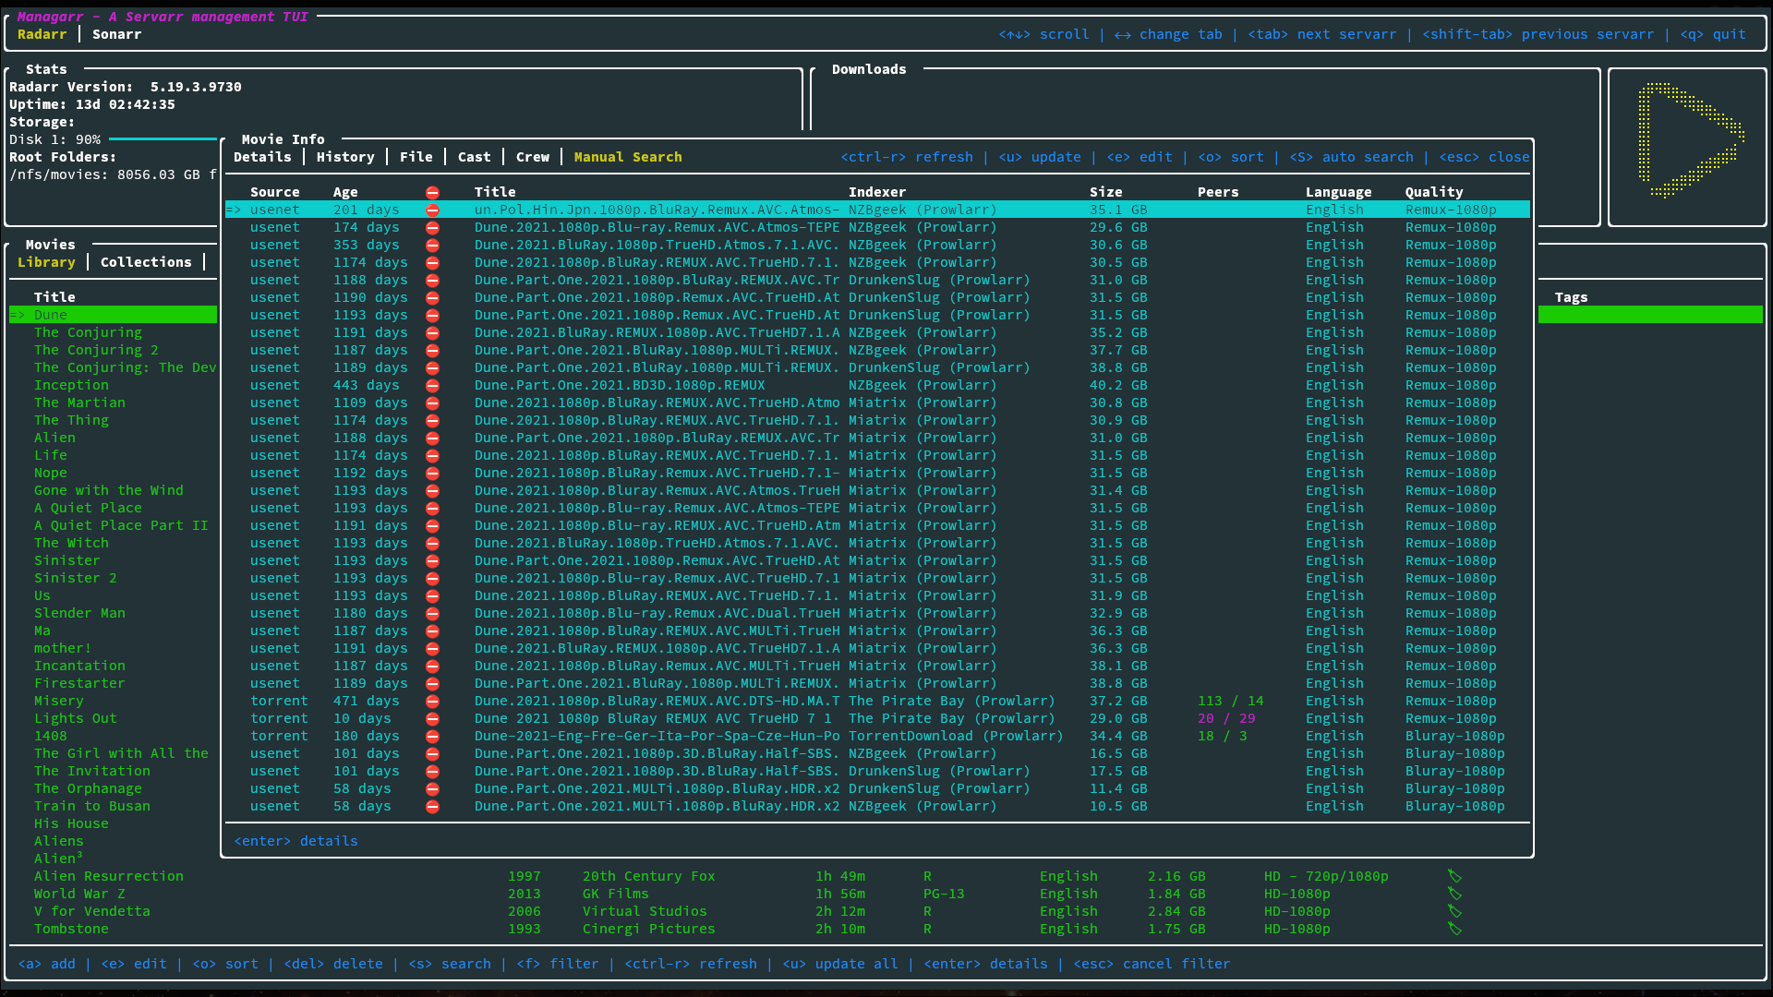Click the tag icon on V for Vendetta row
The height and width of the screenshot is (997, 1773).
click(x=1454, y=911)
